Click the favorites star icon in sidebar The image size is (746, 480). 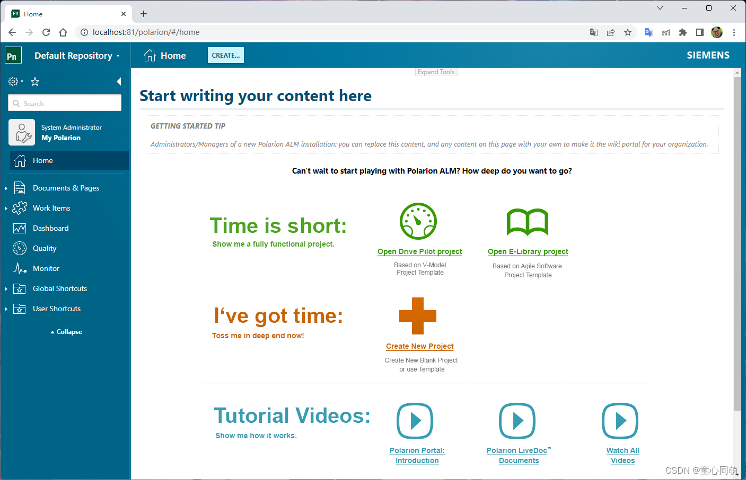pos(35,81)
